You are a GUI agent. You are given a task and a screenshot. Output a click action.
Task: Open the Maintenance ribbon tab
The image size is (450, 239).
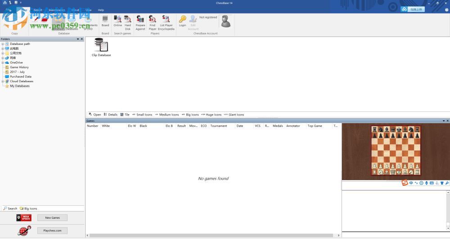tap(57, 10)
